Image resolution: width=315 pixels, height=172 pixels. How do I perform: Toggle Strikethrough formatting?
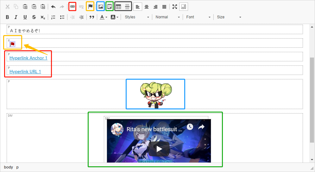[x=34, y=17]
